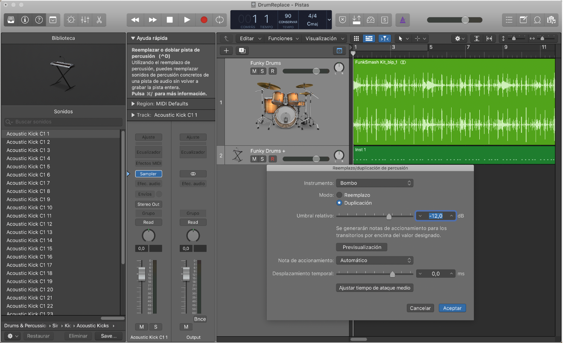Viewport: 563px width, 343px height.
Task: Select the Reemplazo radio button
Action: (339, 195)
